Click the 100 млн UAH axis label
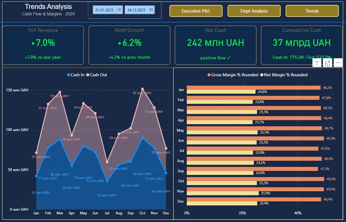Viewport: 346px width, 222px height. pos(17,130)
